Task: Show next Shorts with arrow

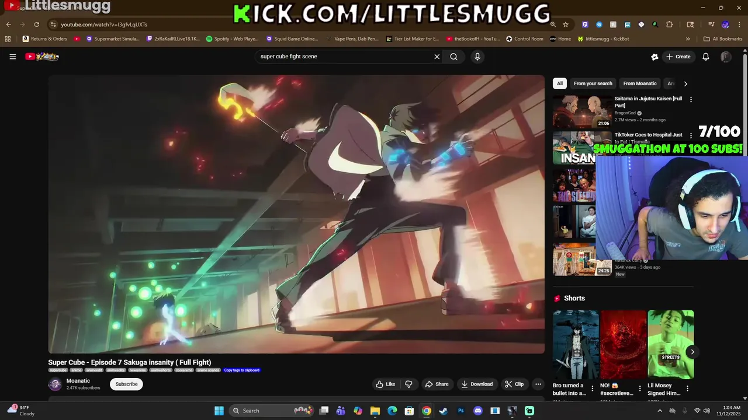Action: tap(692, 352)
